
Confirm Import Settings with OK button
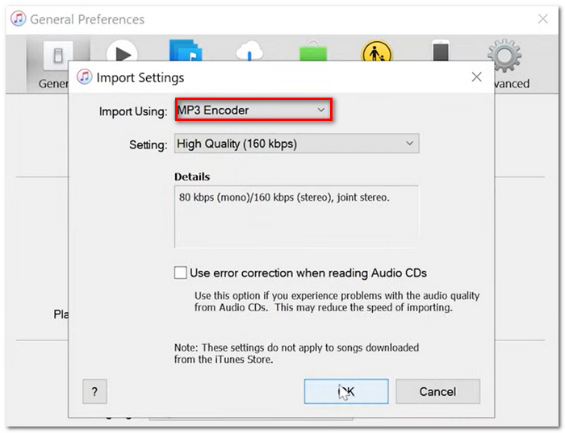click(x=346, y=391)
